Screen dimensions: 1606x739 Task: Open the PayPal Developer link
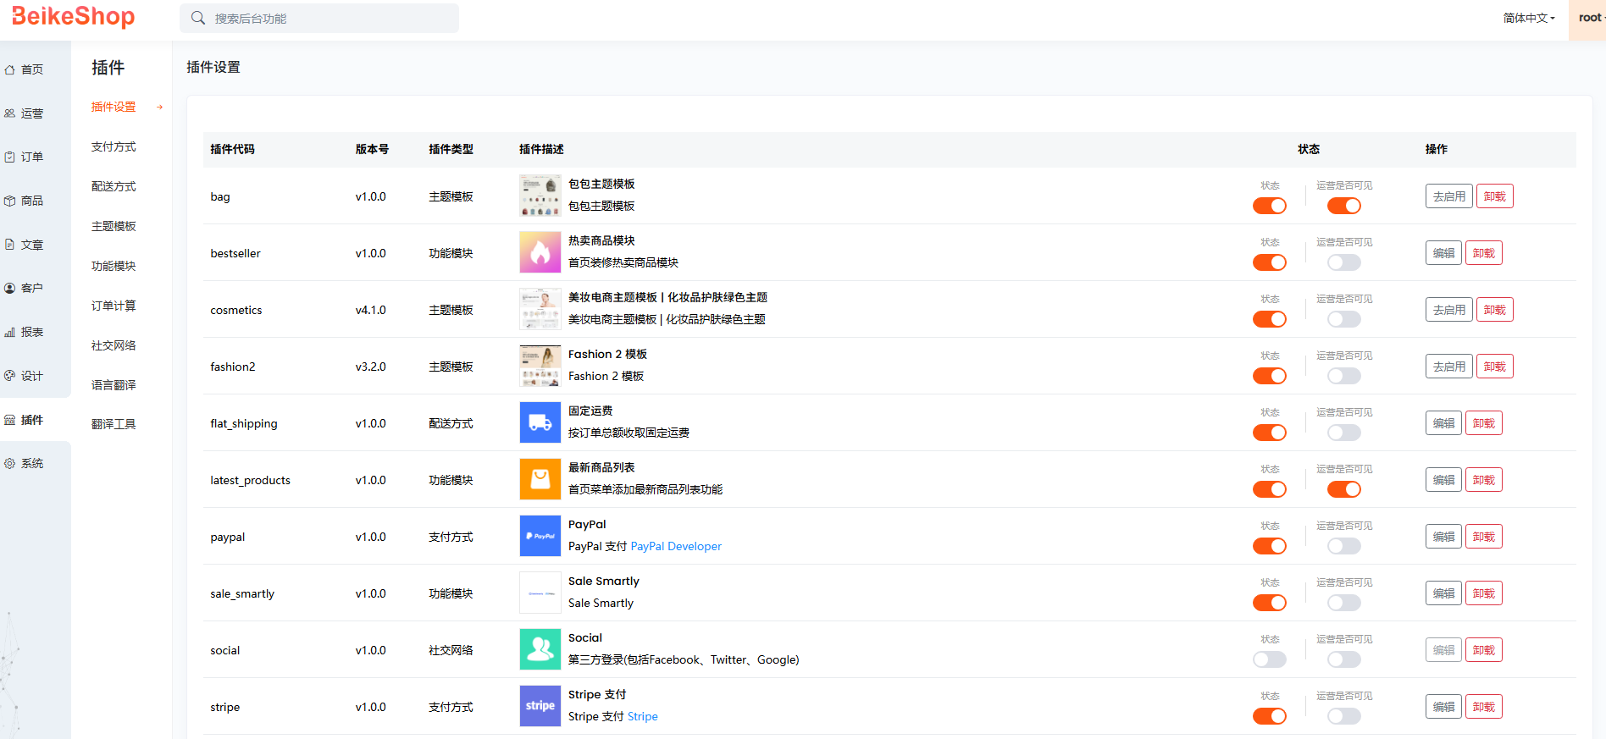(676, 546)
